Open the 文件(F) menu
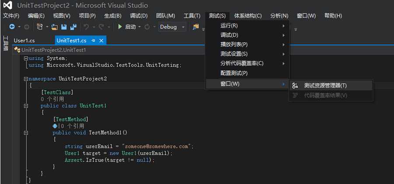This screenshot has width=394, height=184. pos(11,16)
